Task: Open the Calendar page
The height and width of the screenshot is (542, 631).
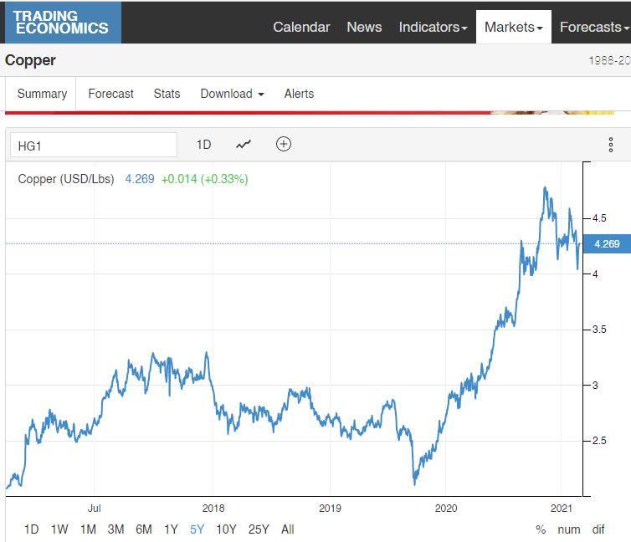Action: [301, 27]
